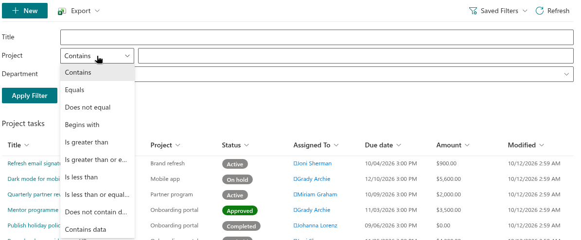Open Miriam Graham user link

point(316,194)
